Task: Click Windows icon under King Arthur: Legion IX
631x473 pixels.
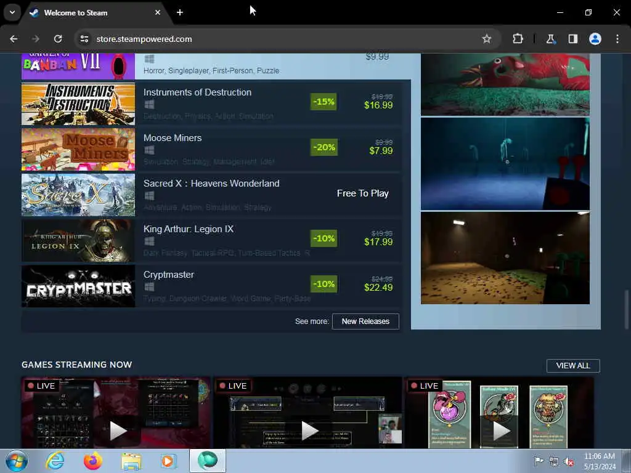Action: (x=149, y=241)
